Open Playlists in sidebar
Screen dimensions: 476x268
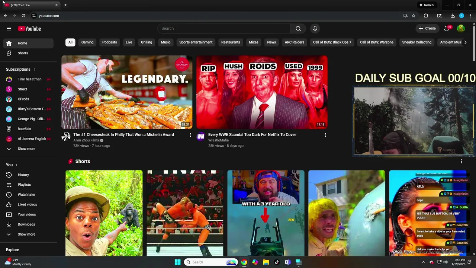(28, 185)
